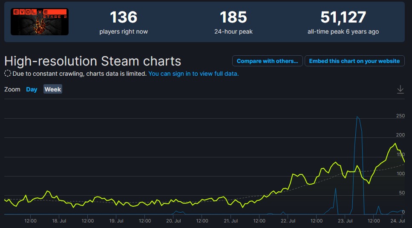This screenshot has height=228, width=412.
Task: Click the 185 24-hour peak value
Action: 233,17
